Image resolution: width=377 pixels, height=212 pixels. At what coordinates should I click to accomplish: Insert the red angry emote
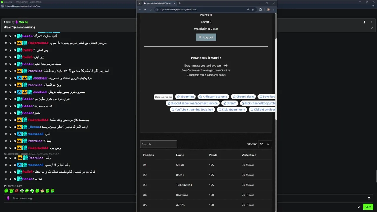[16, 191]
